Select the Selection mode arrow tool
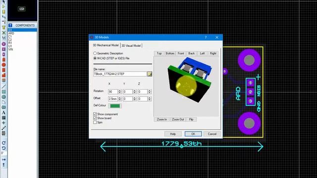 3,2
